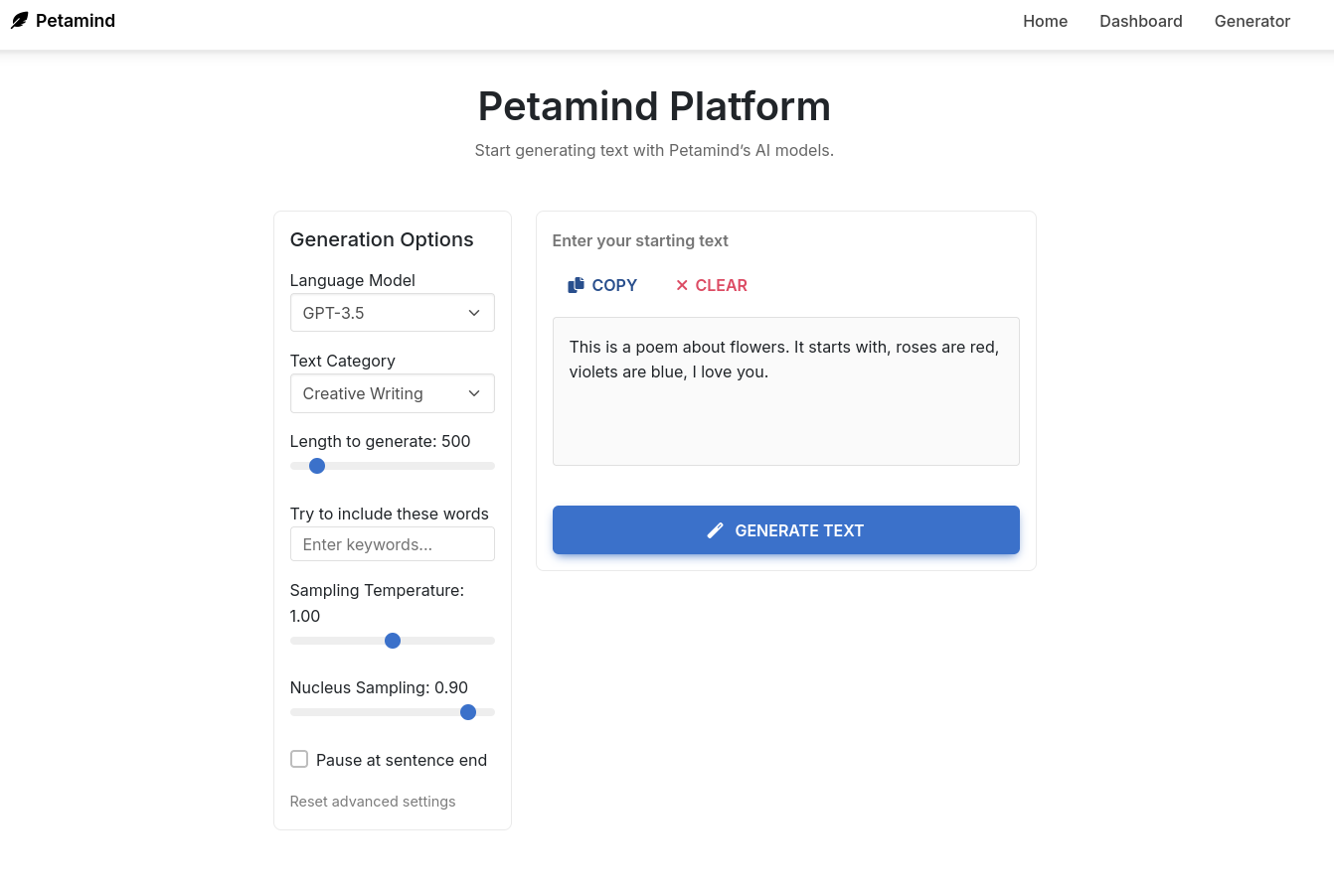The height and width of the screenshot is (888, 1334).
Task: Click the Length to generate slider handle
Action: point(317,466)
